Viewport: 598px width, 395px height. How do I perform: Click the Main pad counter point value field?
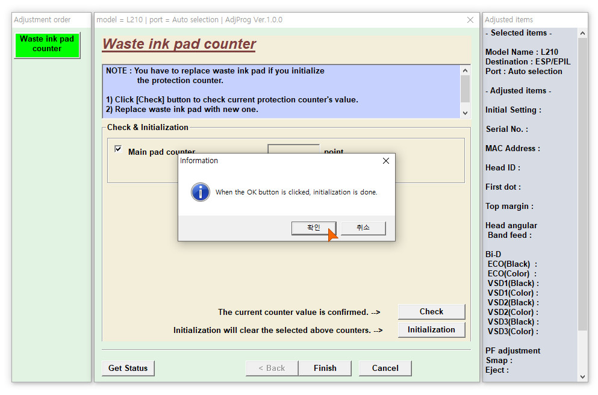pos(294,149)
